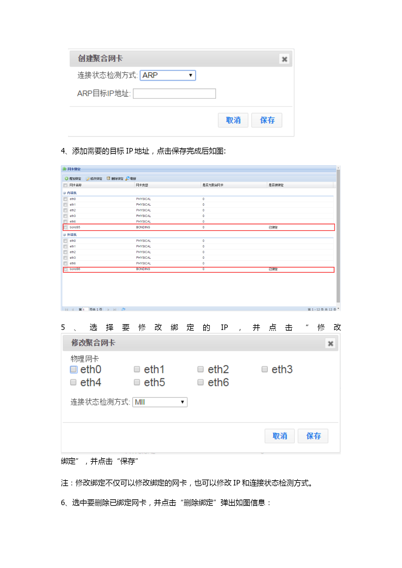Click 保存 in the 修改聚合网卡 dialog
Screen dimensions: 402x568
point(313,436)
